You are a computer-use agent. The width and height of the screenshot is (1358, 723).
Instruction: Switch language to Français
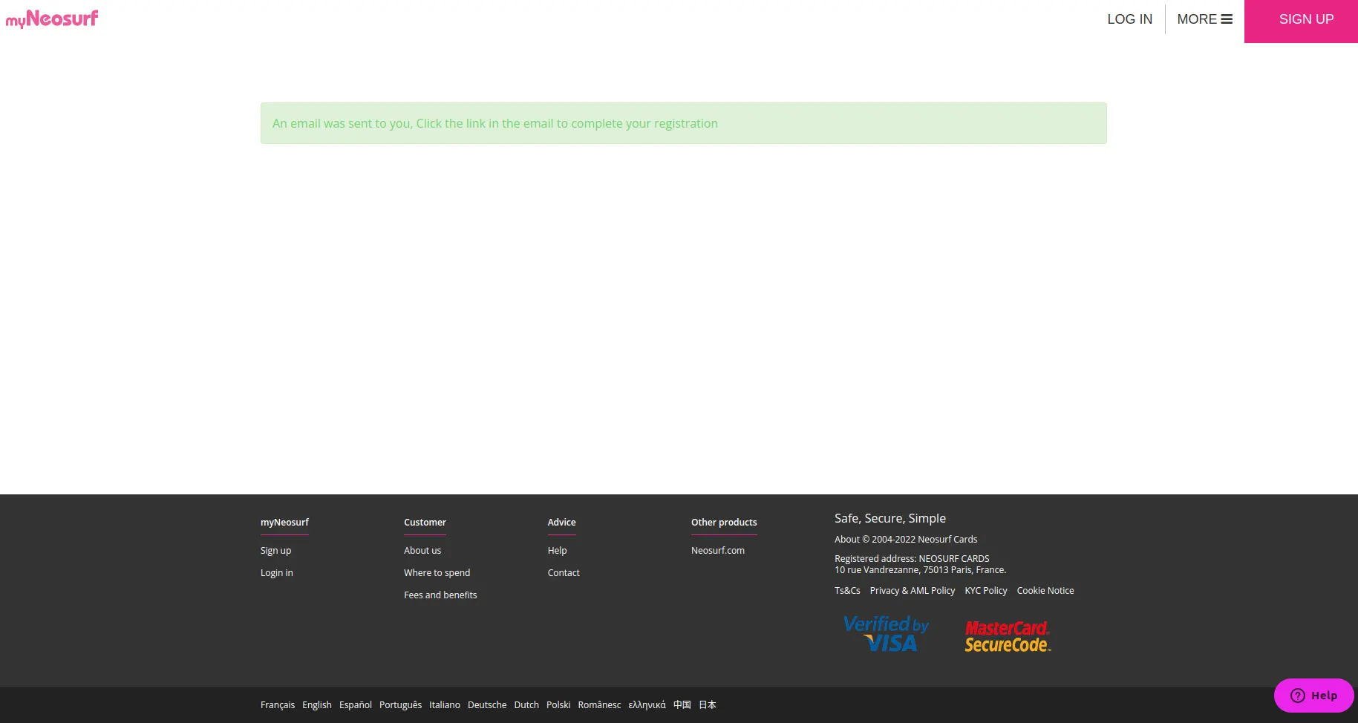pos(278,705)
